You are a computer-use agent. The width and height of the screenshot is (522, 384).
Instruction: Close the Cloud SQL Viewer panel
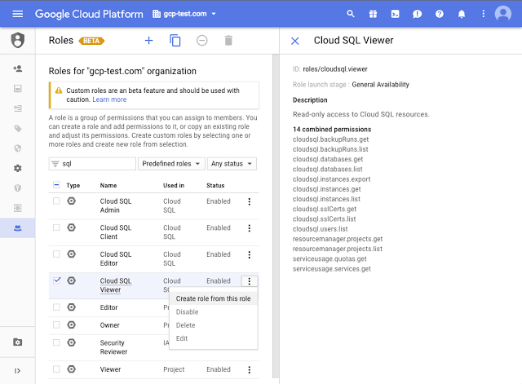click(295, 41)
